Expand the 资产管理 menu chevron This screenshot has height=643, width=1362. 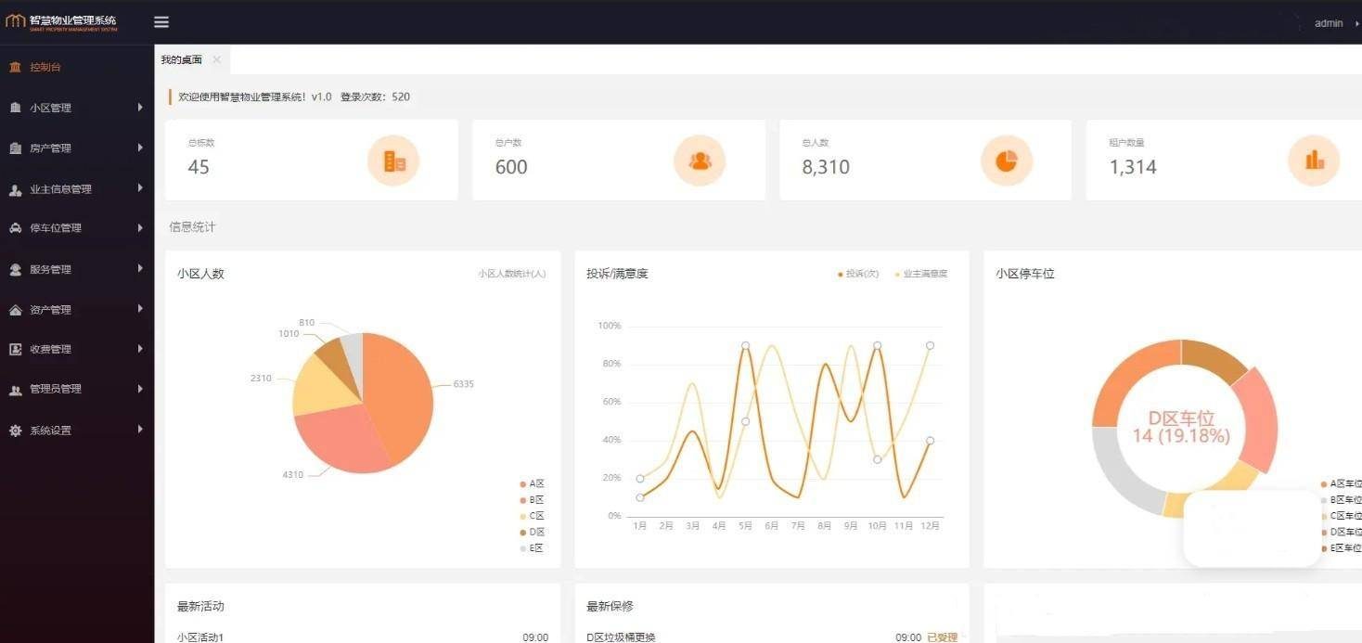[140, 309]
